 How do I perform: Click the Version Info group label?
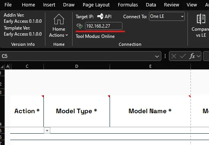[23, 44]
